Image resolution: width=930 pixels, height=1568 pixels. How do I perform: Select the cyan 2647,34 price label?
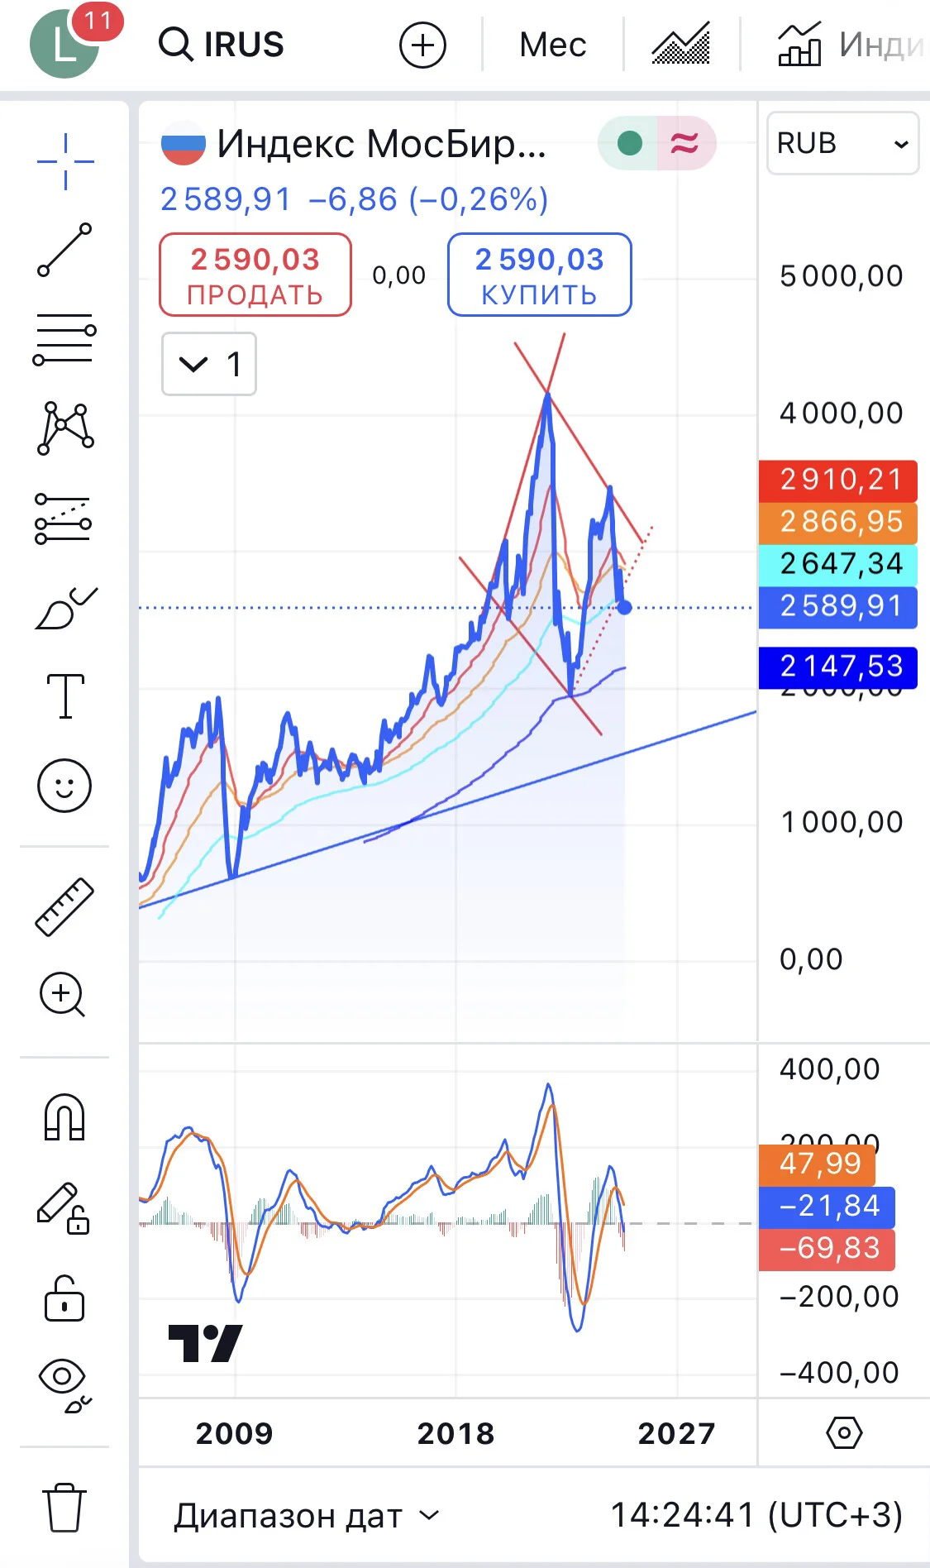838,564
